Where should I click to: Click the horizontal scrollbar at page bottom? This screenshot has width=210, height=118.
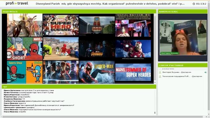click(102, 117)
